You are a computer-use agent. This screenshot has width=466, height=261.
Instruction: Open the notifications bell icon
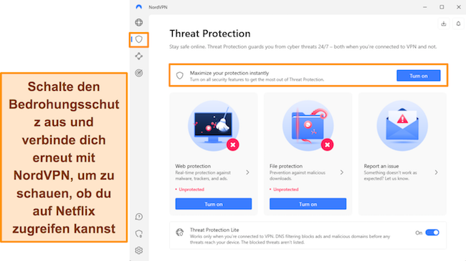[458, 24]
